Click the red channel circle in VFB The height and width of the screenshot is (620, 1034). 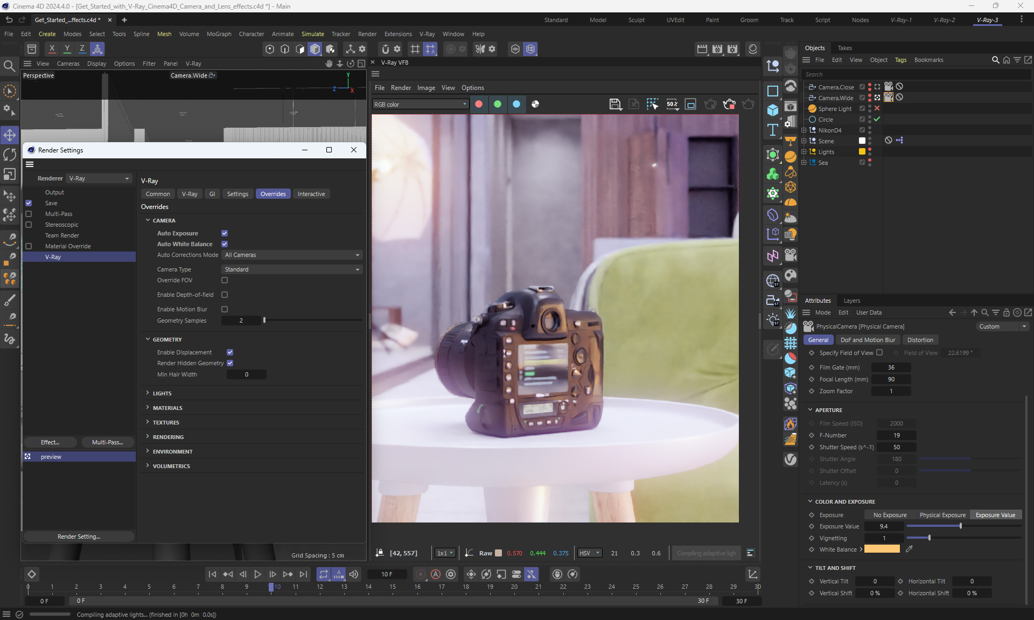tap(478, 104)
